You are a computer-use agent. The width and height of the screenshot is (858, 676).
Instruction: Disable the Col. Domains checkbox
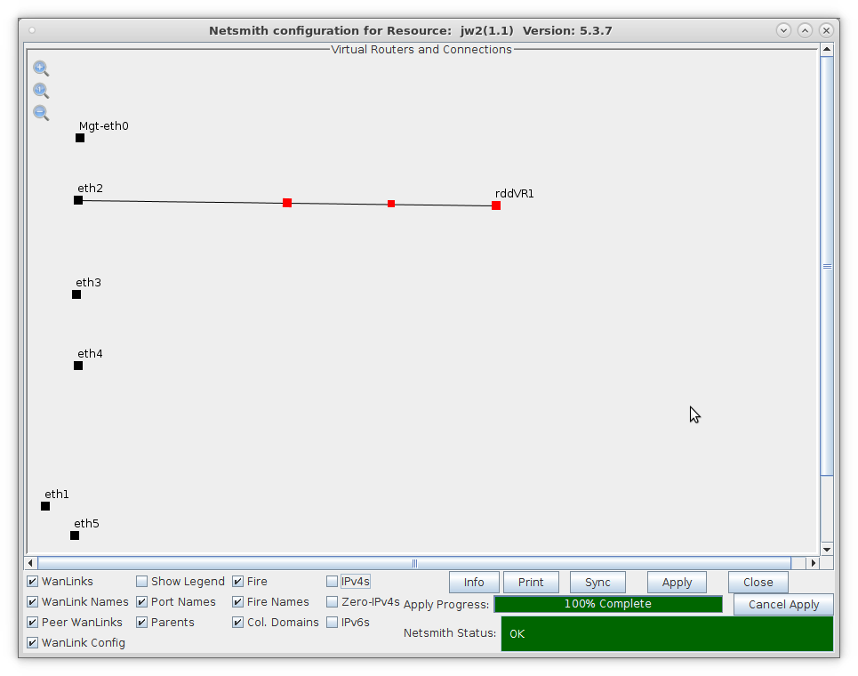(238, 623)
